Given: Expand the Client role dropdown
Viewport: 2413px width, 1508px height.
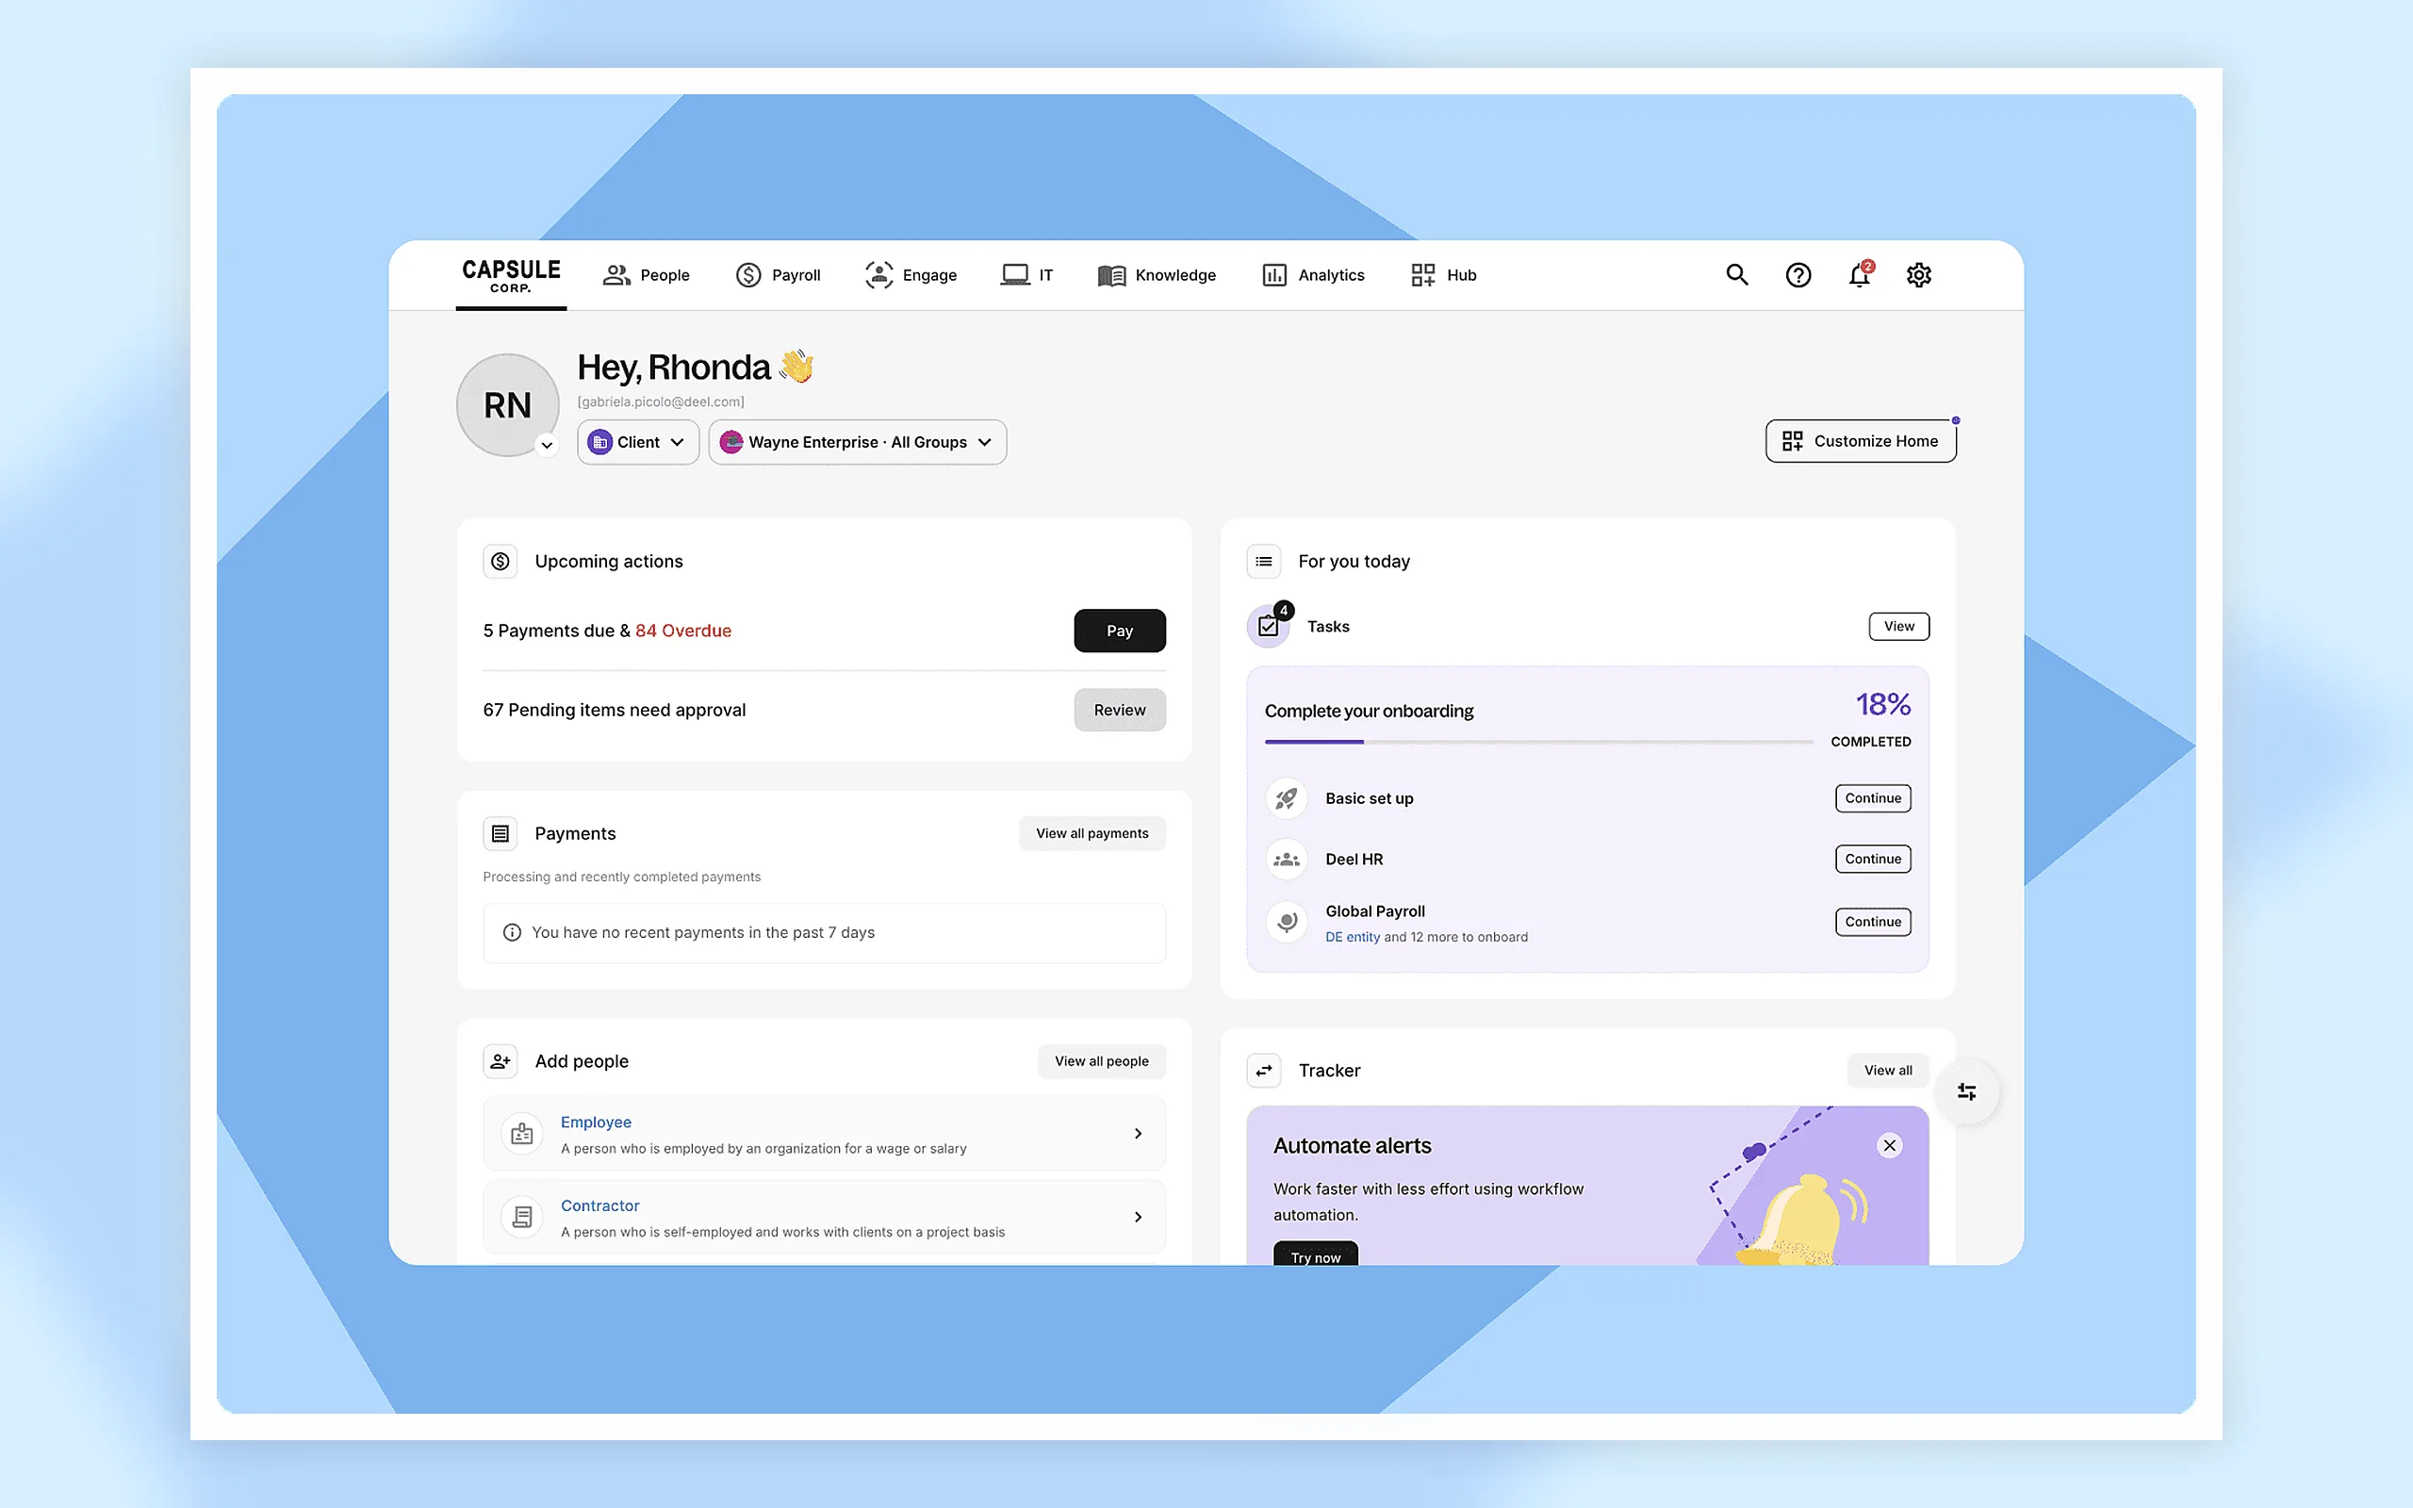Looking at the screenshot, I should (x=638, y=442).
